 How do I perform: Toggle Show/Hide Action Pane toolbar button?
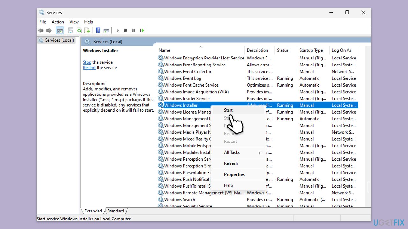(106, 31)
